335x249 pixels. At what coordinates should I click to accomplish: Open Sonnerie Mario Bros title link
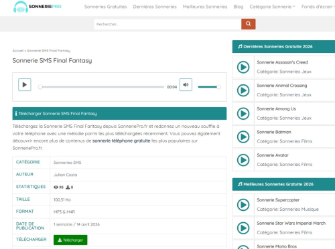click(x=277, y=246)
